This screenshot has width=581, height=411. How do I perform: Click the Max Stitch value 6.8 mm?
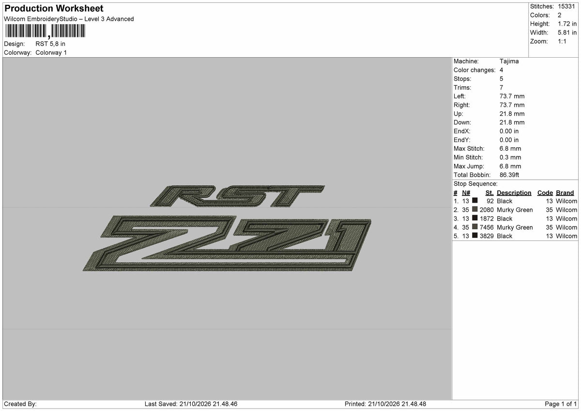(510, 149)
